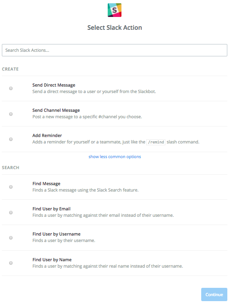Click the Find Message title text

[46, 184]
